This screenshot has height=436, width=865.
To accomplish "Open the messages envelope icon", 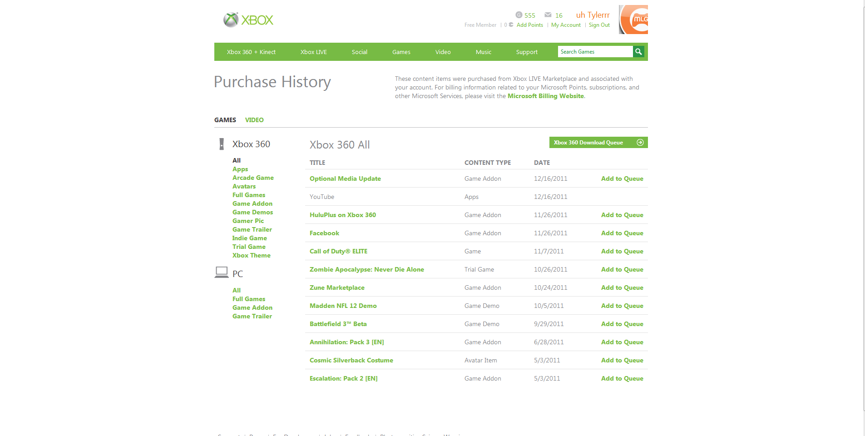I will click(x=548, y=15).
